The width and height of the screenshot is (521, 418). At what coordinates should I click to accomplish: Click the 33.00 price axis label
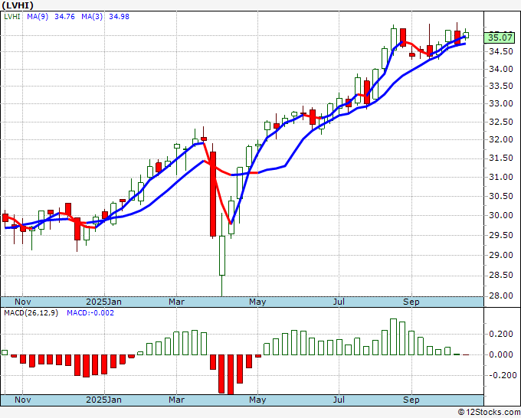[x=501, y=103]
